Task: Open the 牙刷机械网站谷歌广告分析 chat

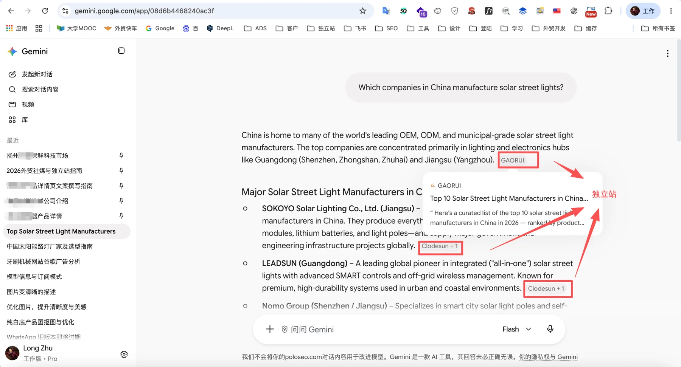Action: click(44, 261)
